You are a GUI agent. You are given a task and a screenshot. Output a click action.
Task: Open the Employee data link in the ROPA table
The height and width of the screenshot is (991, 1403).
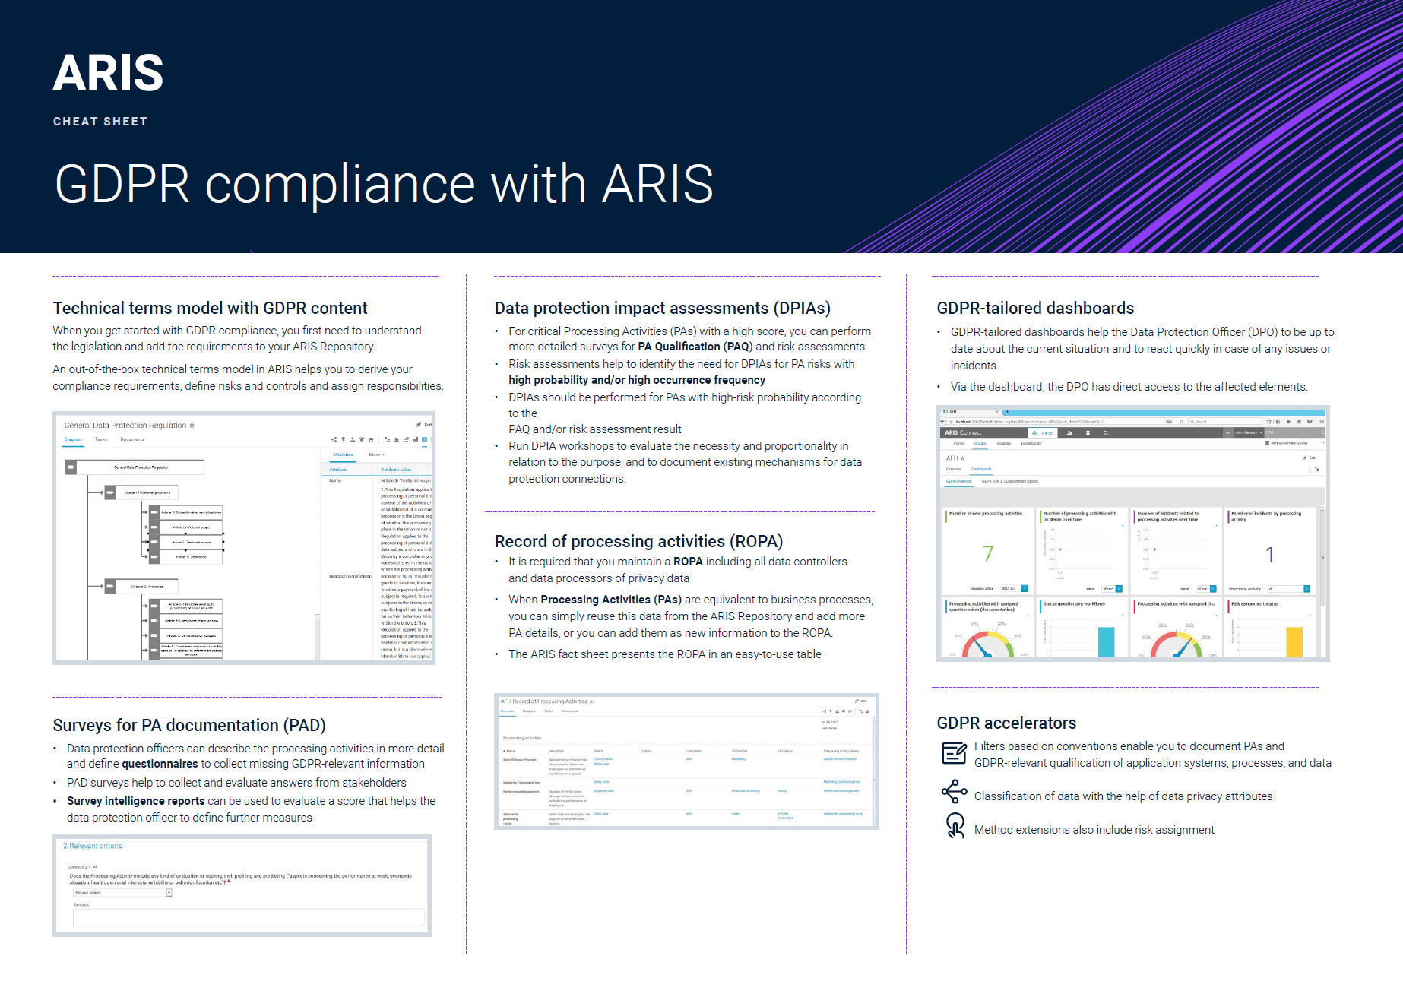pos(604,790)
